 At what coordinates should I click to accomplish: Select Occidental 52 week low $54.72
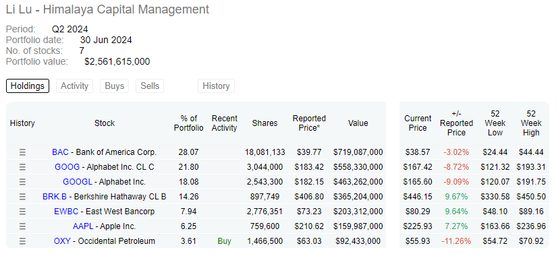tap(495, 241)
